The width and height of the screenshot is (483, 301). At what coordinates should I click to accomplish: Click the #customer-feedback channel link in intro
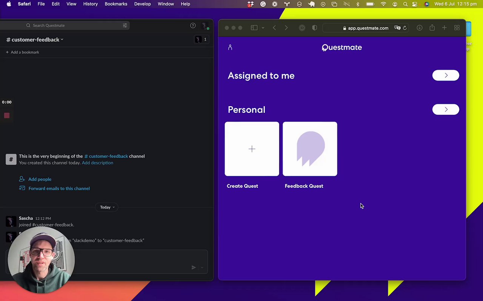coord(106,156)
